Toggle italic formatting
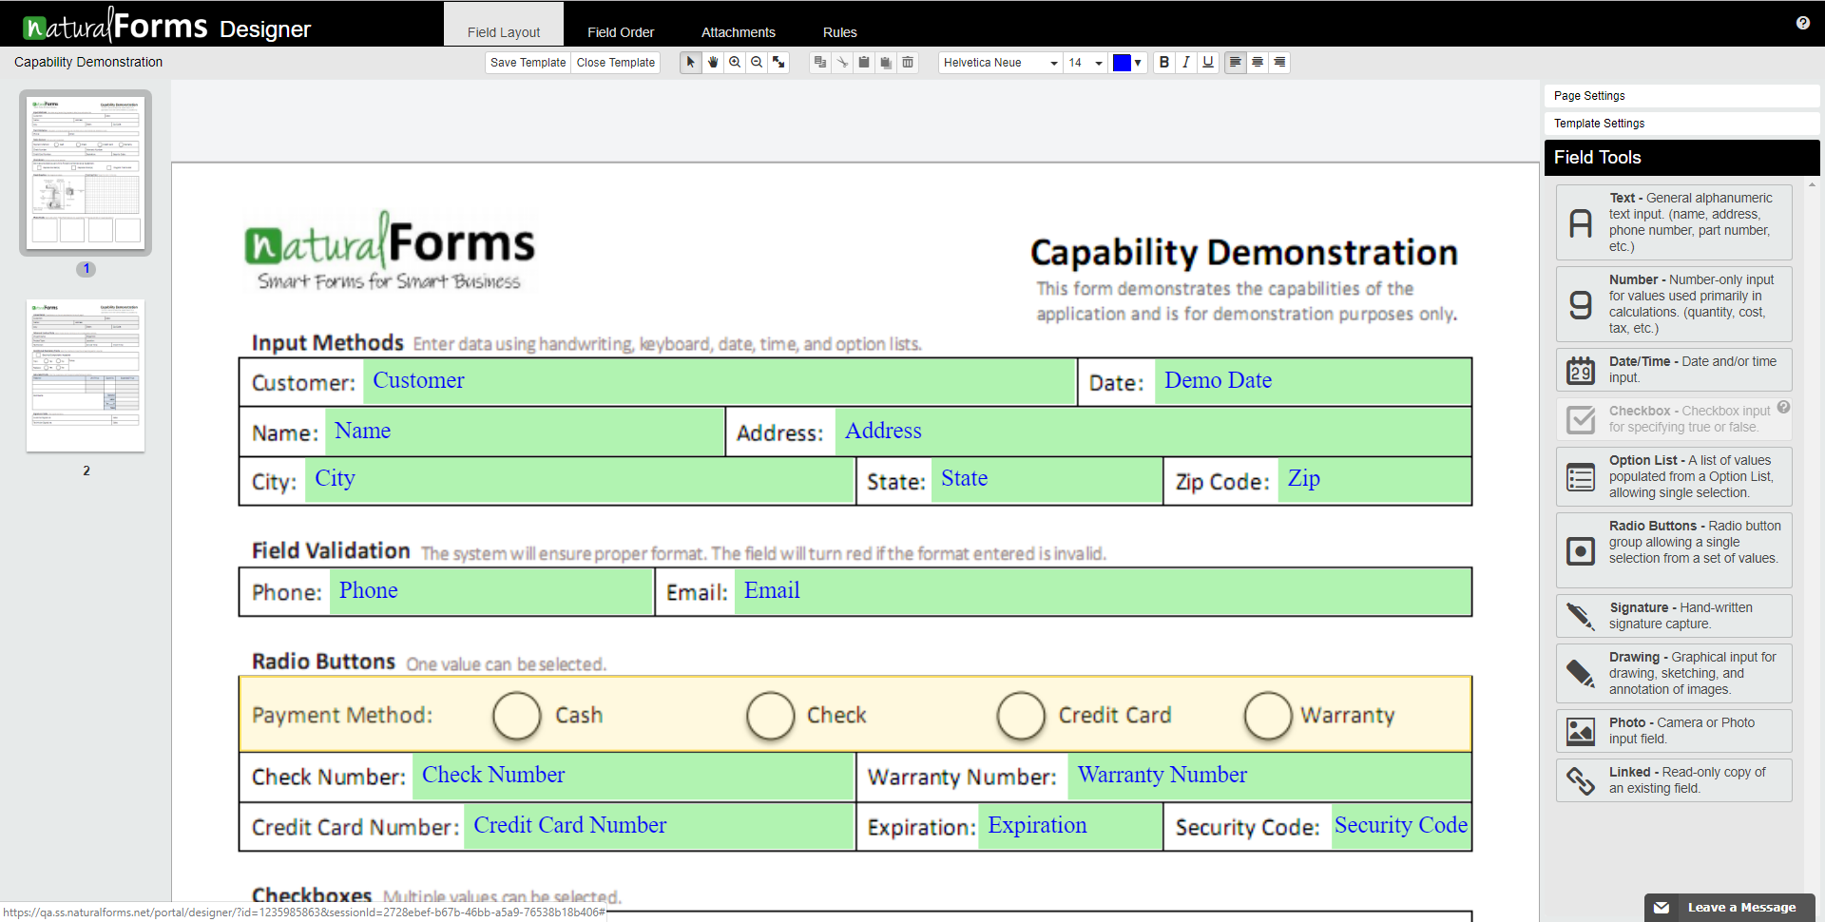The height and width of the screenshot is (922, 1825). (x=1186, y=63)
